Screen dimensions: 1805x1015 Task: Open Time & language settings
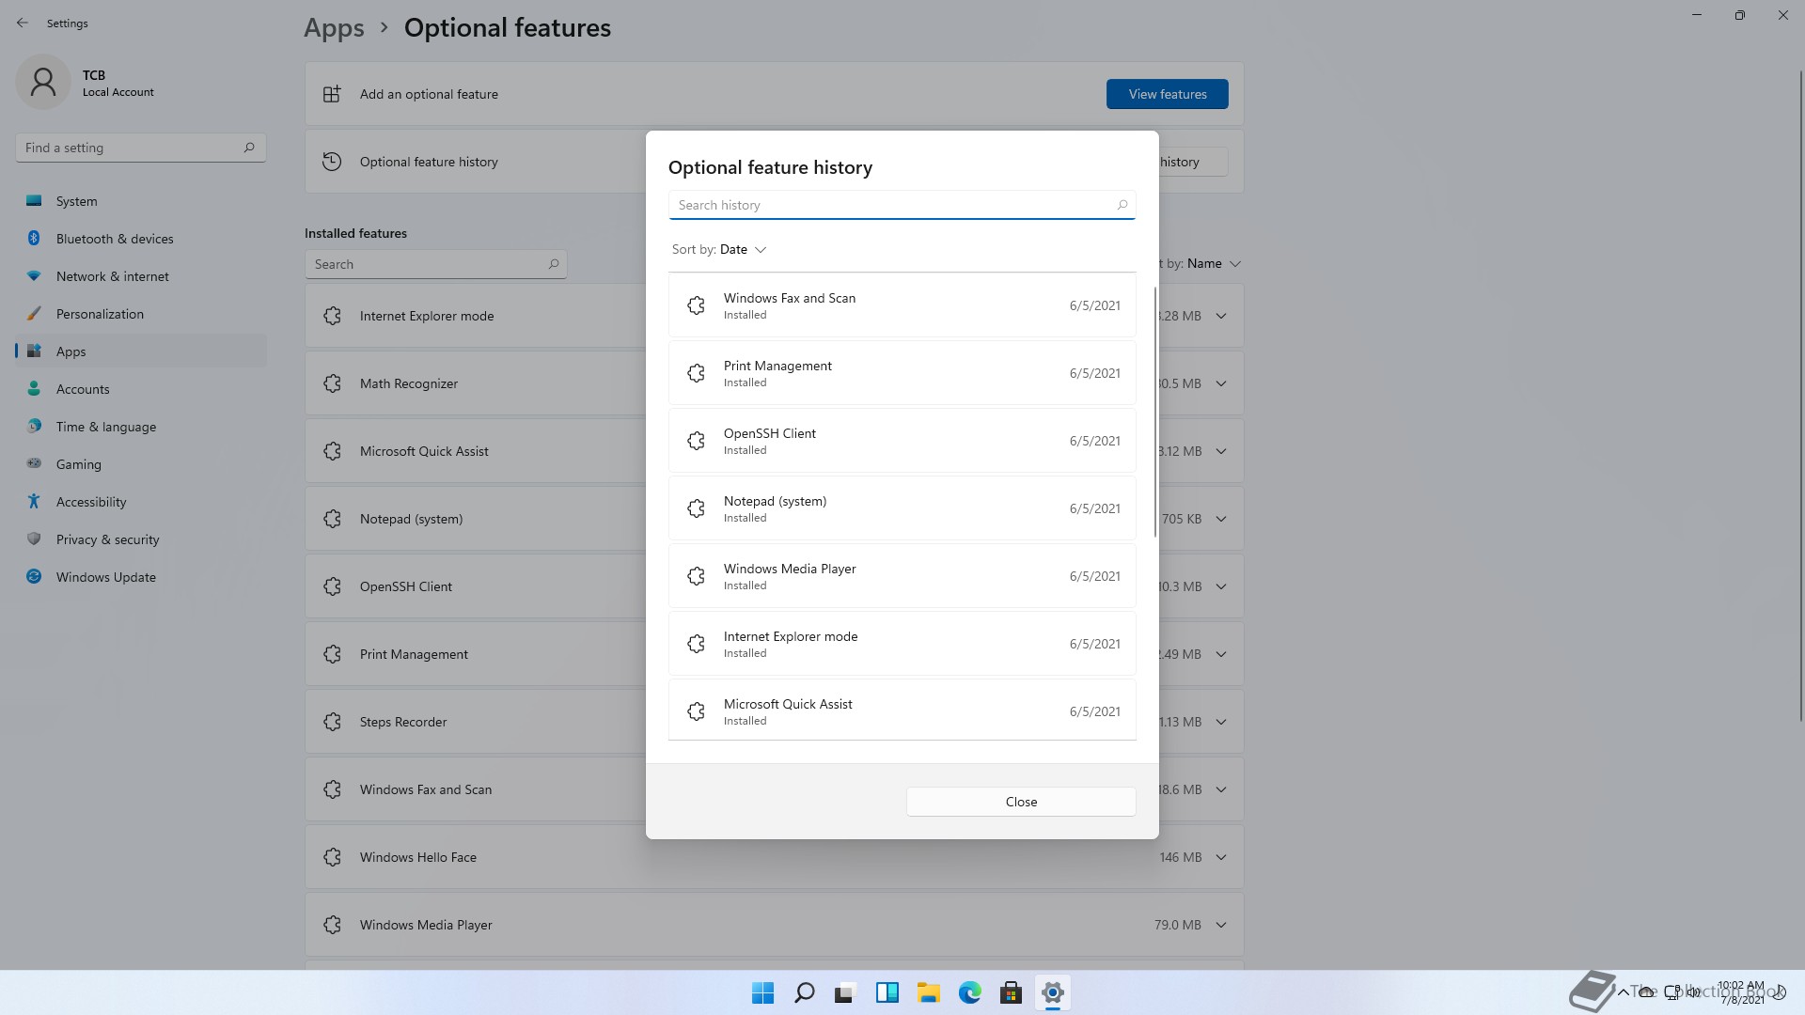[141, 427]
